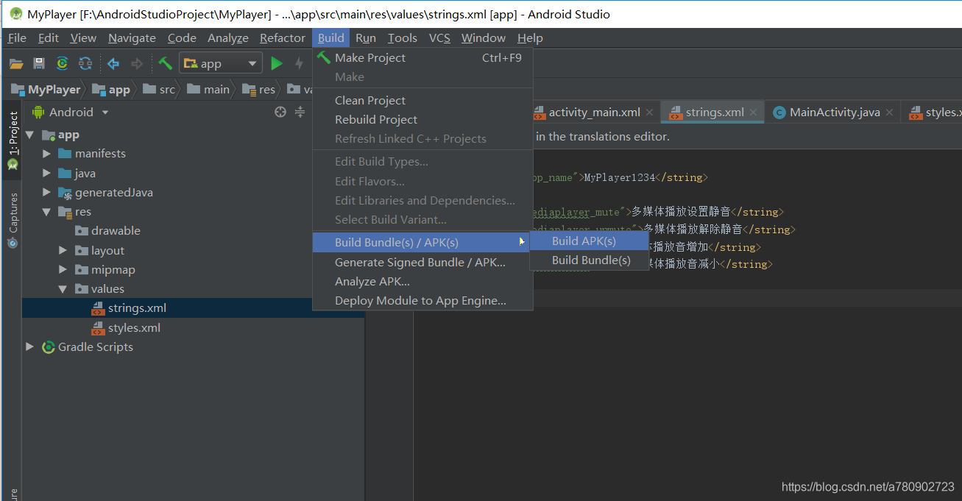Expand the Gradle Scripts node arrow
Viewport: 962px width, 501px height.
click(30, 347)
